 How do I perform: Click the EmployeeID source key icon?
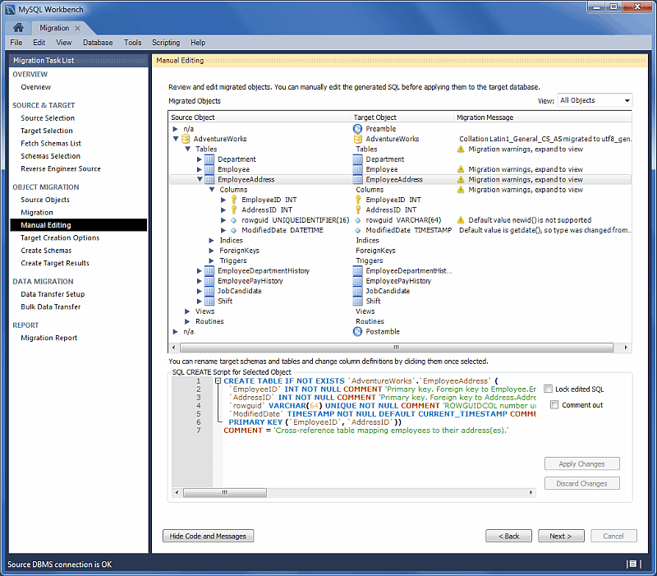[x=233, y=200]
